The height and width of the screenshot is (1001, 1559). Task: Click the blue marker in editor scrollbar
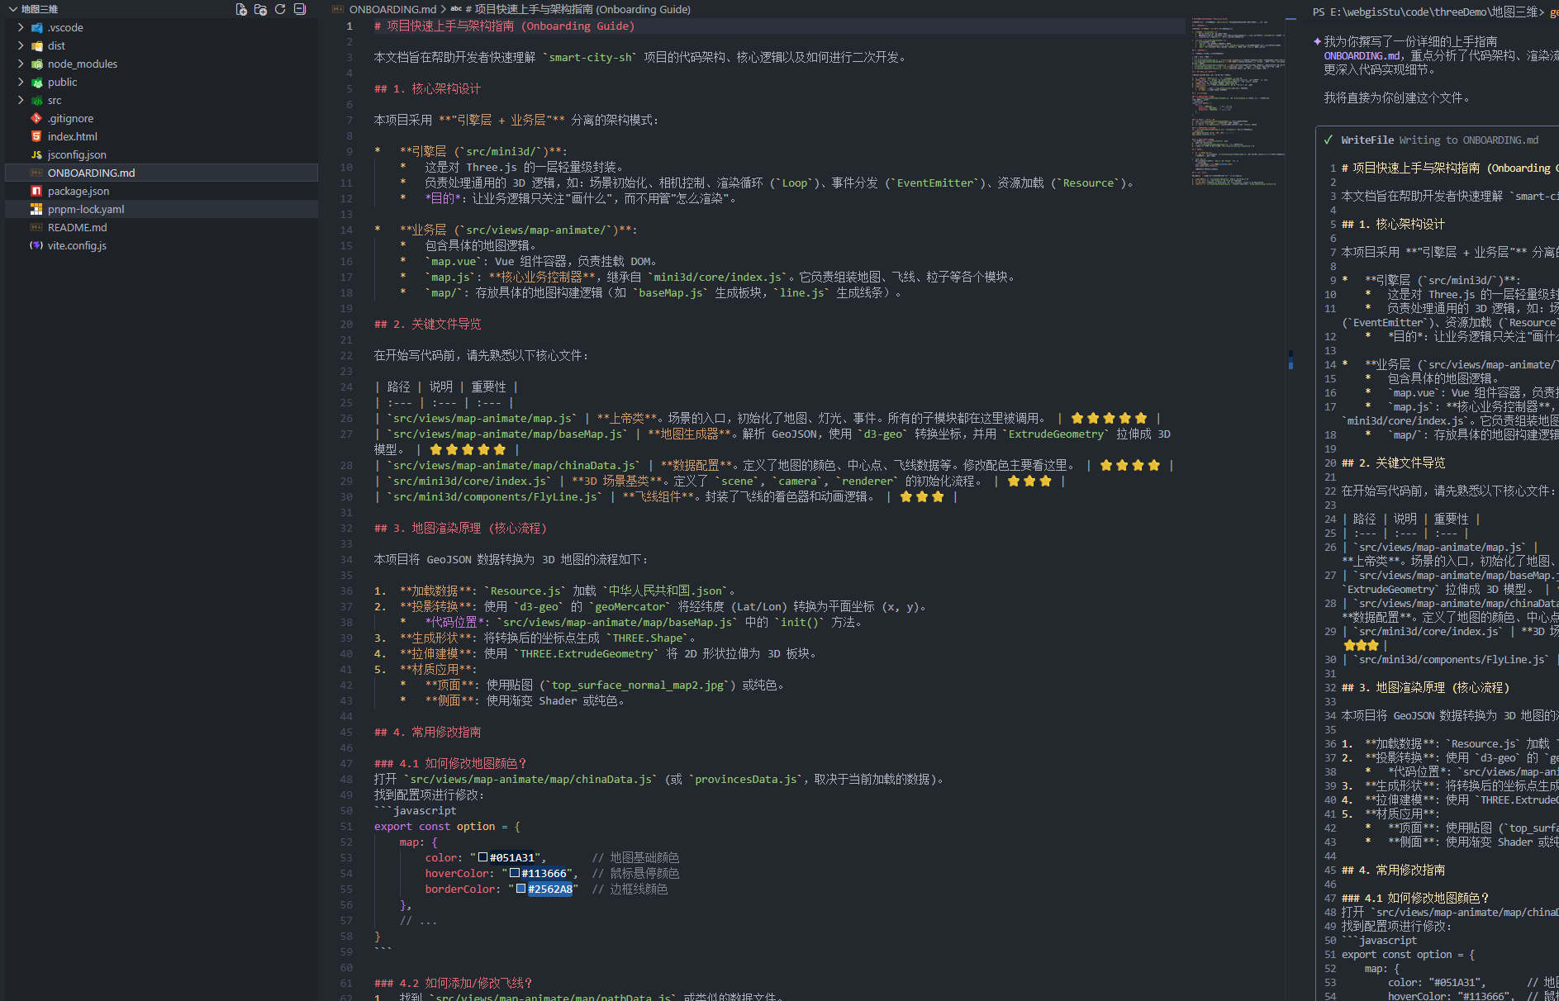tap(1290, 359)
